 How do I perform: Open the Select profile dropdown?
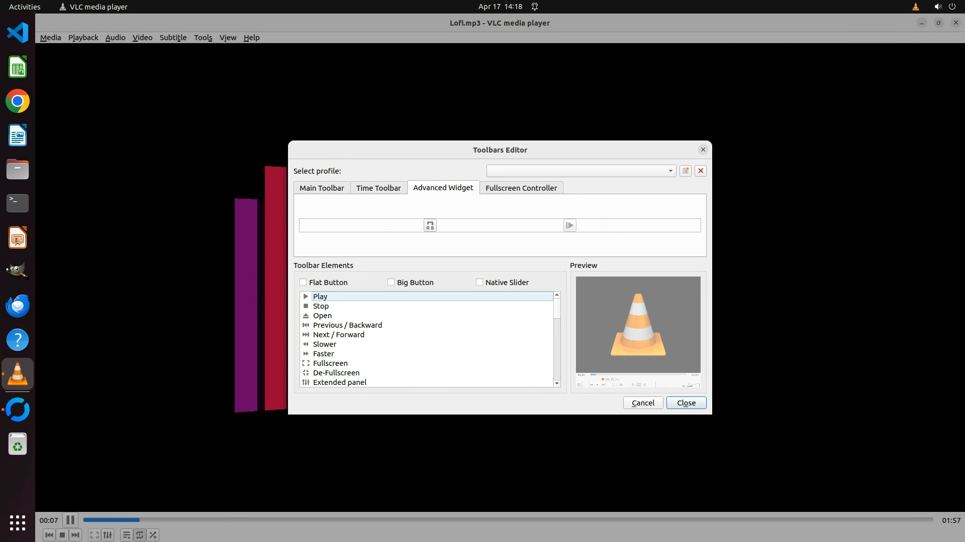pos(581,171)
